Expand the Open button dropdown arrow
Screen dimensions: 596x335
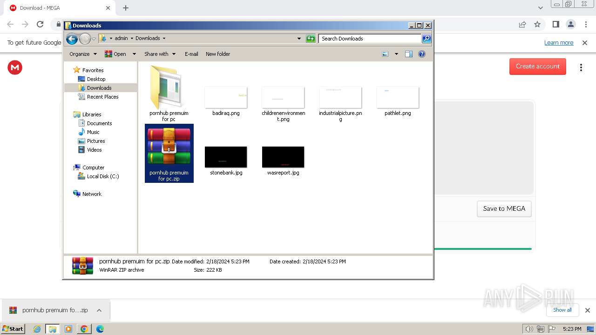click(134, 54)
